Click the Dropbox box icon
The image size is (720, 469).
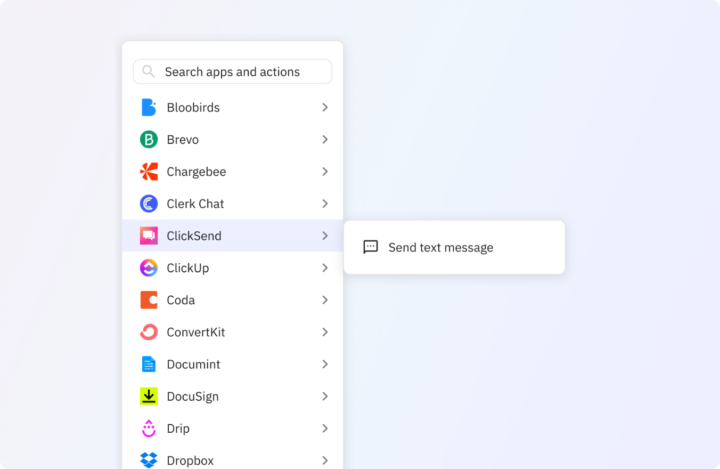[149, 460]
